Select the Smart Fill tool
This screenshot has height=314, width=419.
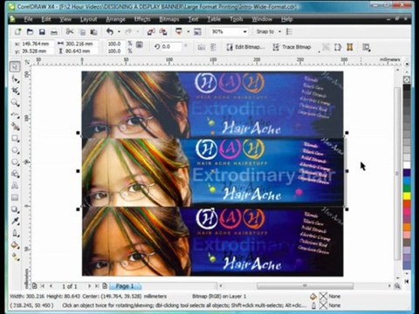[15, 126]
